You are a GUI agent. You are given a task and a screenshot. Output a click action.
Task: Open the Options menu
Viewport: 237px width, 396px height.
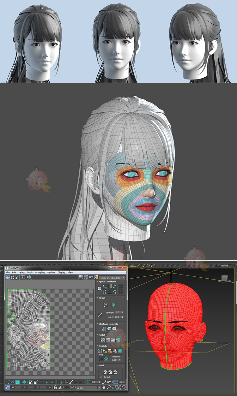pos(51,273)
